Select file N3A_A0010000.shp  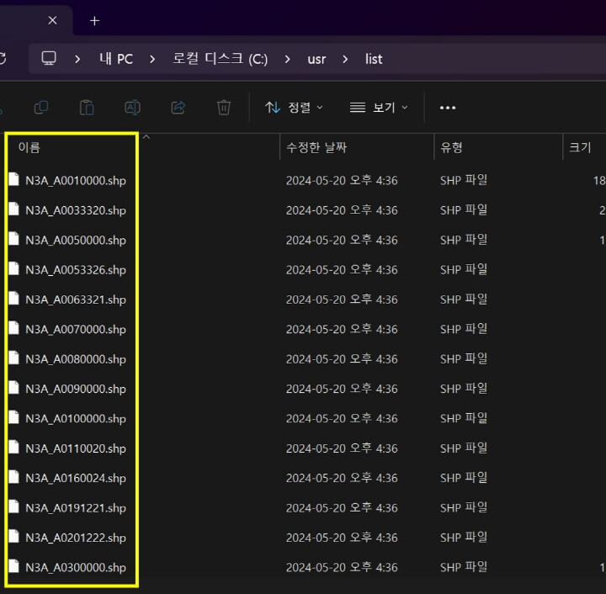pyautogui.click(x=76, y=180)
